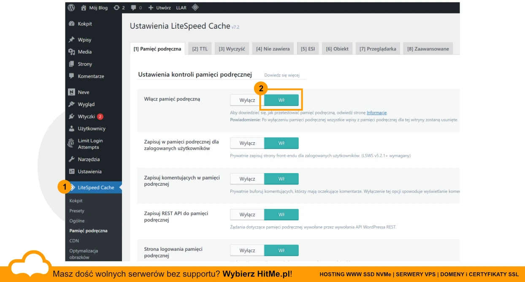Open the Ogólne submenu item
This screenshot has height=282, width=525.
tap(77, 221)
